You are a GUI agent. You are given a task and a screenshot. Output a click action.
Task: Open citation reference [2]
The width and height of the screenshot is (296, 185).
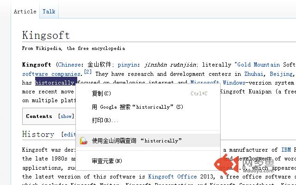click(88, 72)
